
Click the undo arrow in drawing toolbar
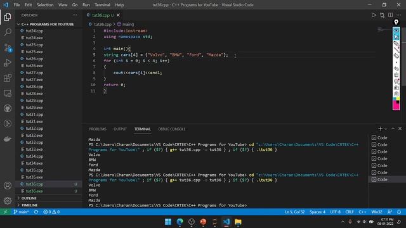396,68
